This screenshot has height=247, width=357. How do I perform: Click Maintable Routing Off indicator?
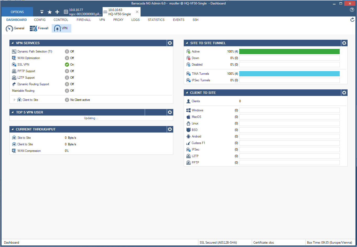pyautogui.click(x=67, y=91)
